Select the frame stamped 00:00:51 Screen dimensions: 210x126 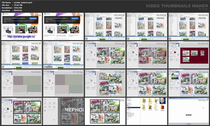146,26
